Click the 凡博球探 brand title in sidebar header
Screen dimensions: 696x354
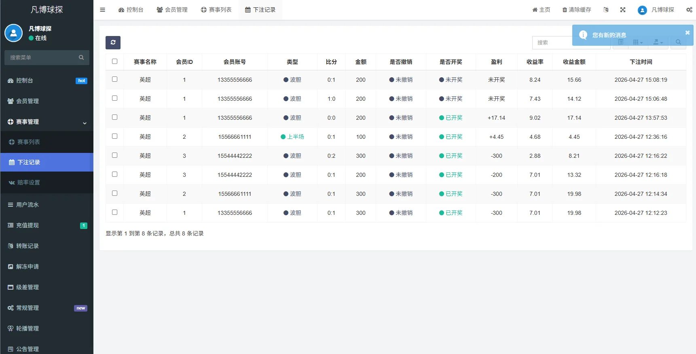[47, 10]
